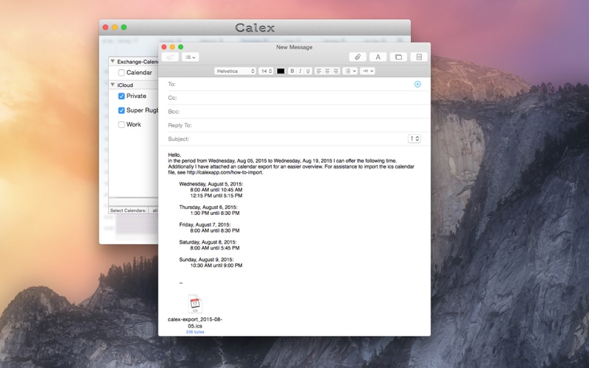
Task: Collapse the Exchange-Calendar group in Calex
Action: [x=113, y=61]
